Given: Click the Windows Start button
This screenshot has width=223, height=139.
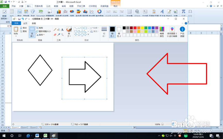Looking at the screenshot, I should tap(4, 136).
